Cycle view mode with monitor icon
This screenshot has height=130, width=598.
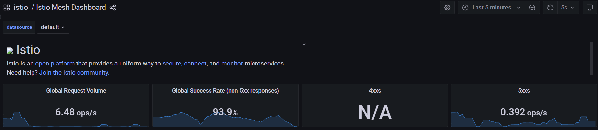[590, 8]
